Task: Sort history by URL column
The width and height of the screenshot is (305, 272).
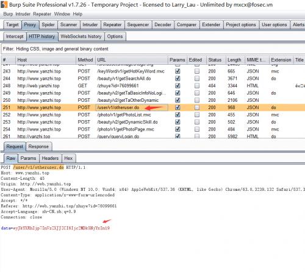Action: point(132,60)
